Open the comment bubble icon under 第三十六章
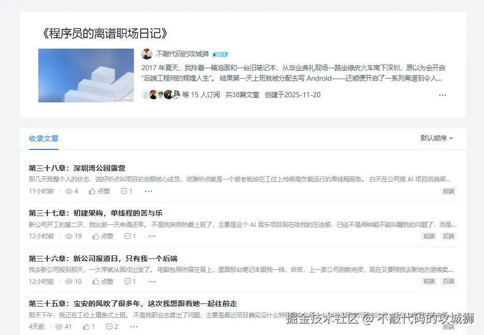The image size is (484, 335). 126,281
